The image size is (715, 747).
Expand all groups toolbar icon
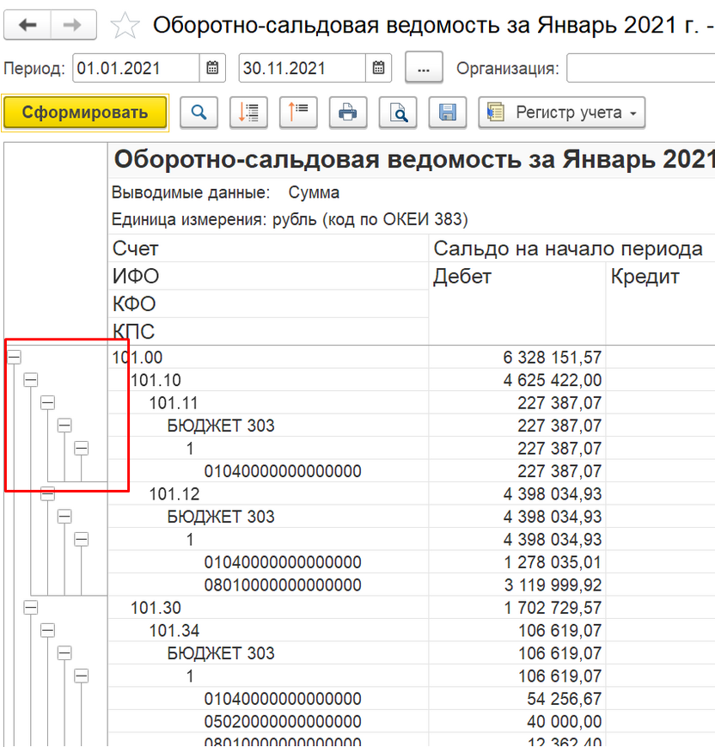click(249, 113)
